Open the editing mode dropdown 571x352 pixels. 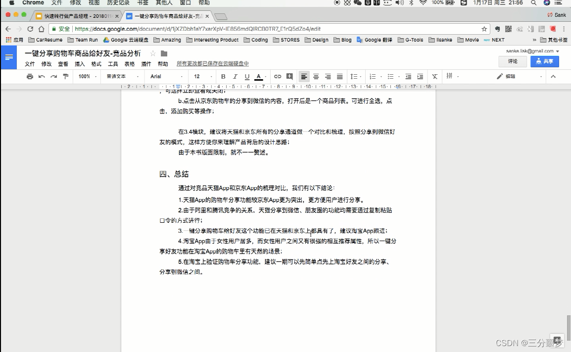520,77
